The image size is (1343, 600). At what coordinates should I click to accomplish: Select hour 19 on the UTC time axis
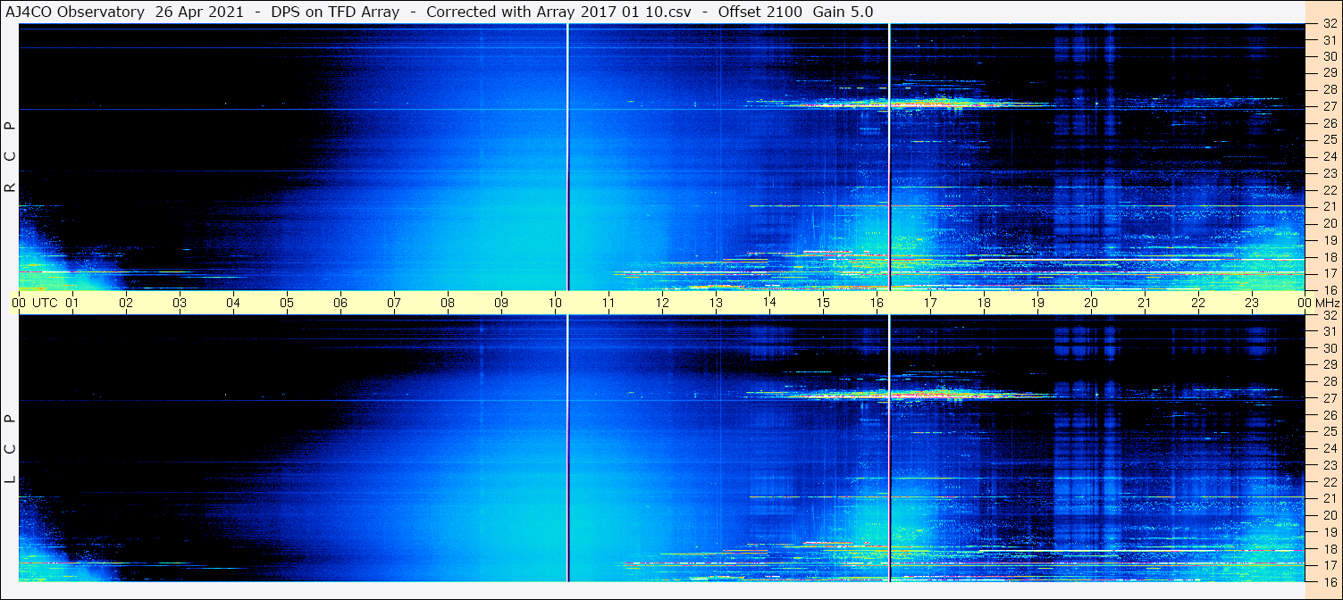tap(1037, 303)
